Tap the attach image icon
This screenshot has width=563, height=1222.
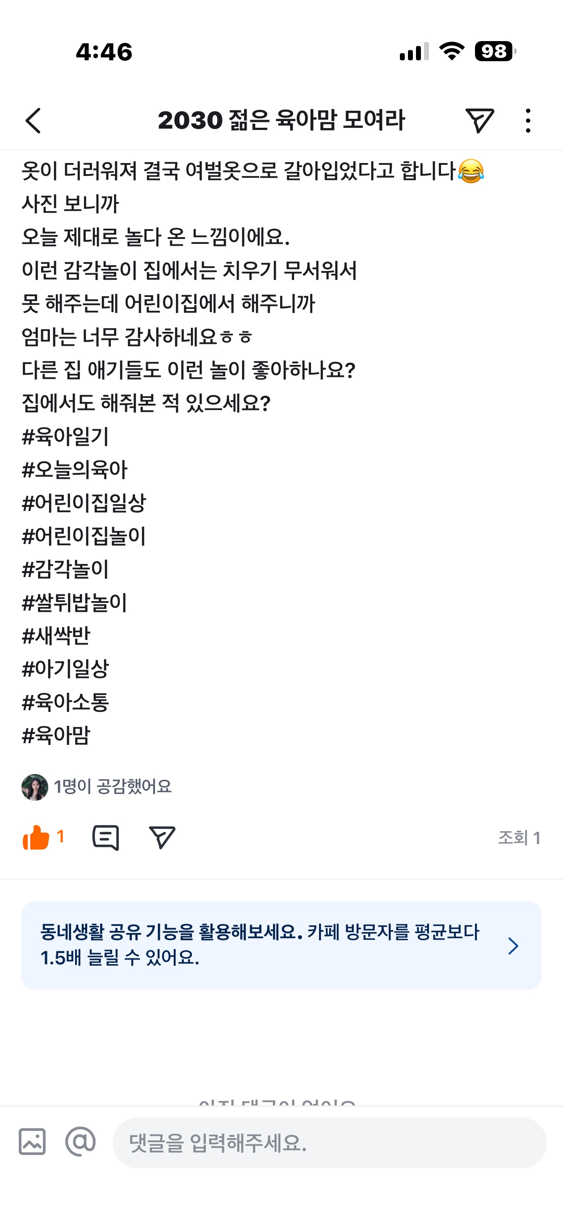[32, 1141]
